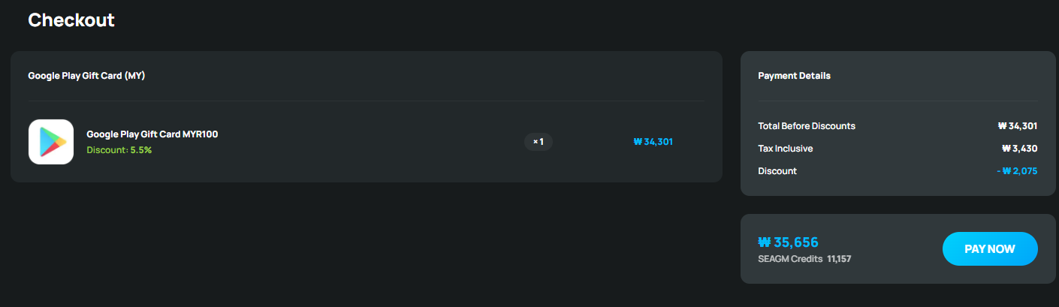Click the tax amount ₩ 3,430
Screen dimensions: 1059x307
[x=1020, y=149]
